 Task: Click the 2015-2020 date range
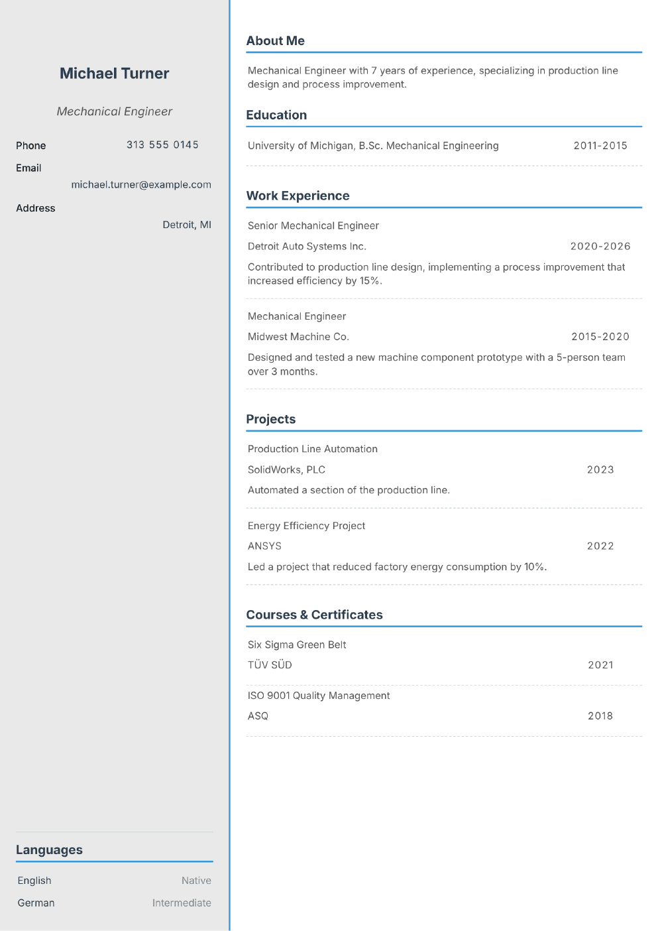[600, 337]
